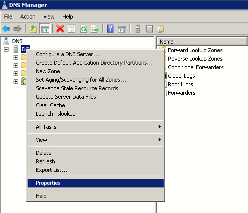Toggle the Show/Hide Action Pane icon
248x213 pixels.
pyautogui.click(x=122, y=29)
